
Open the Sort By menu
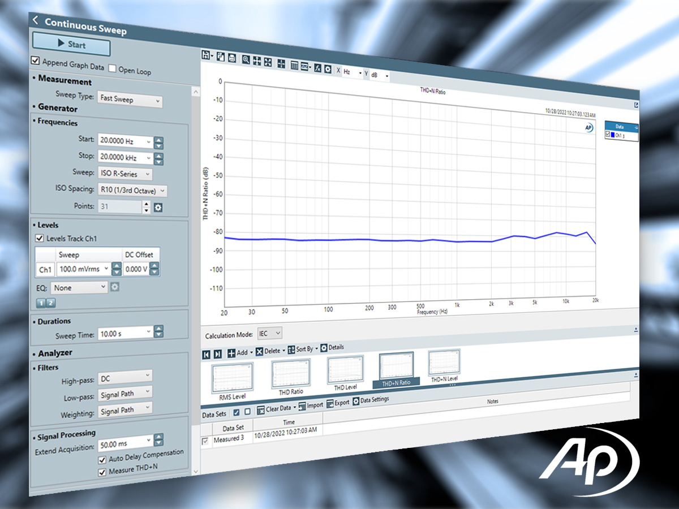coord(303,349)
